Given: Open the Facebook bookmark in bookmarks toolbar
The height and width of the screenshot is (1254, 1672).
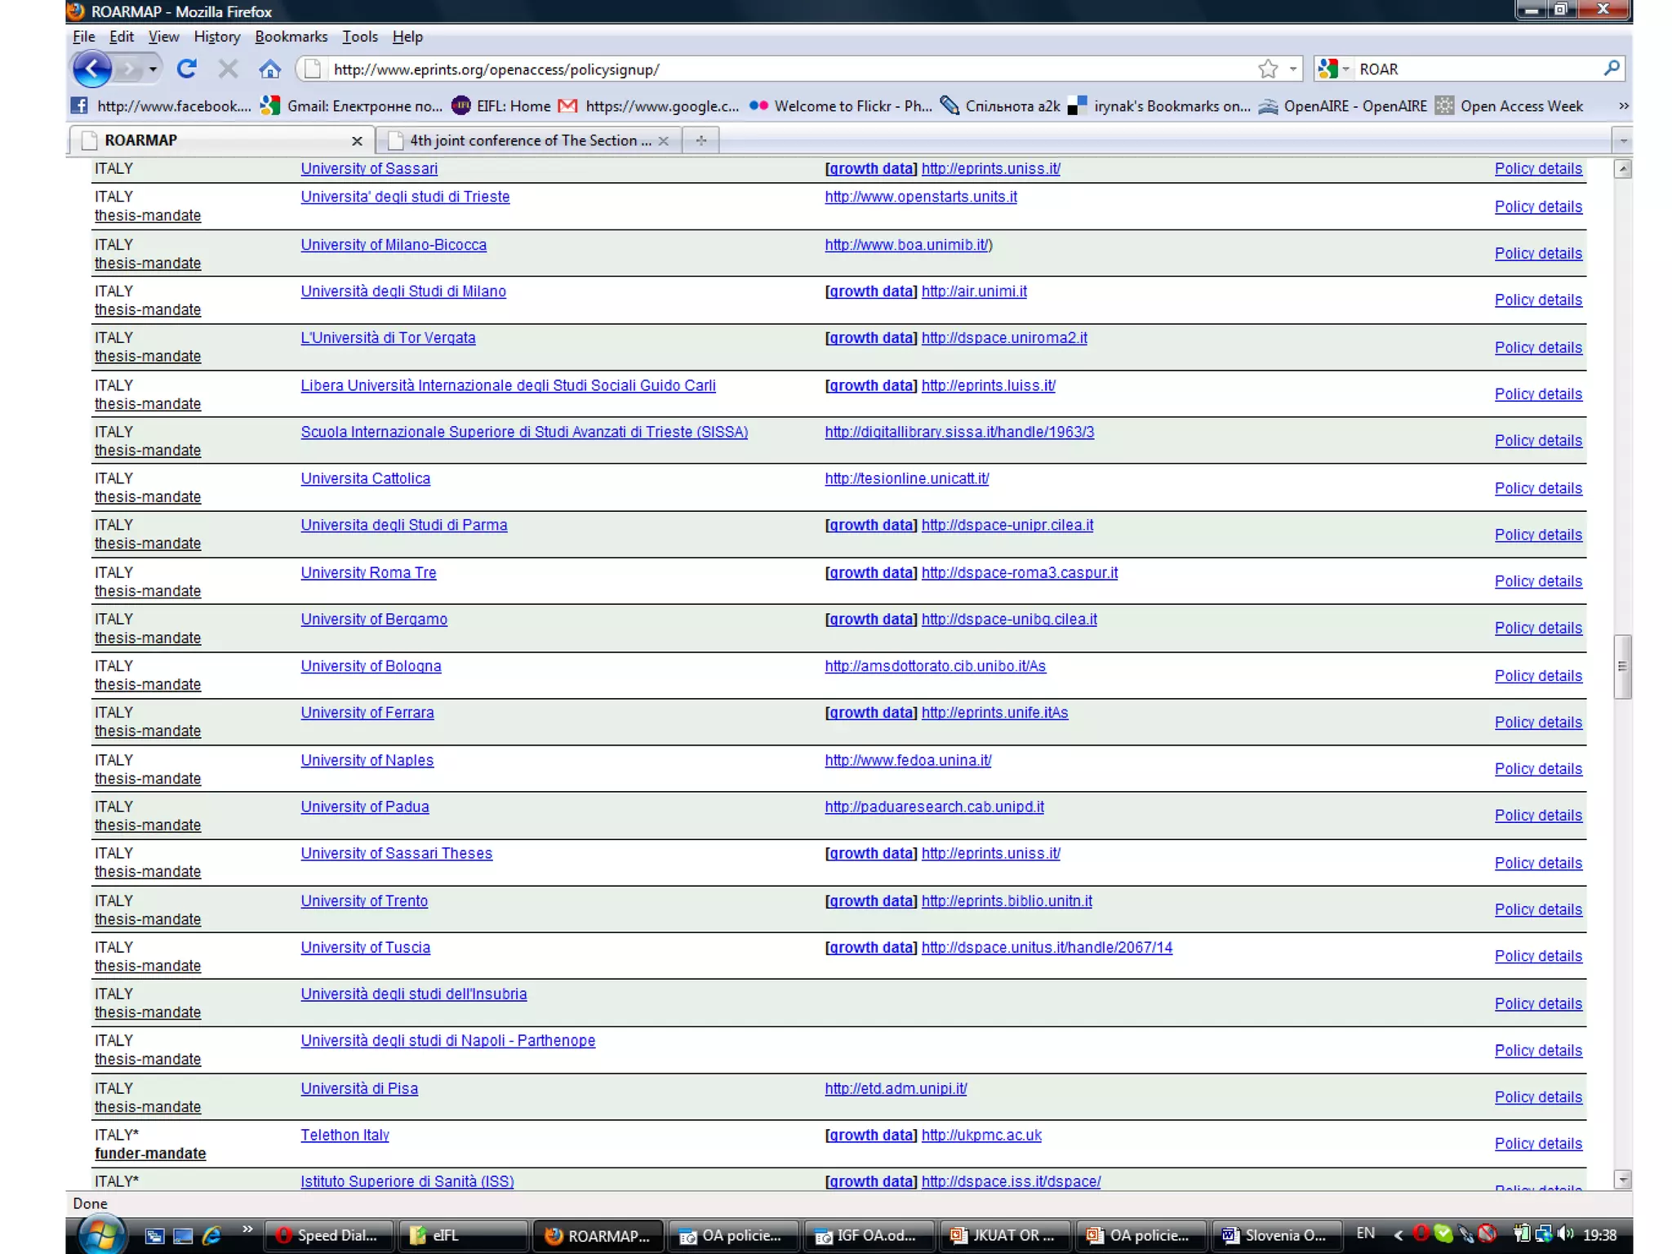Looking at the screenshot, I should [162, 106].
